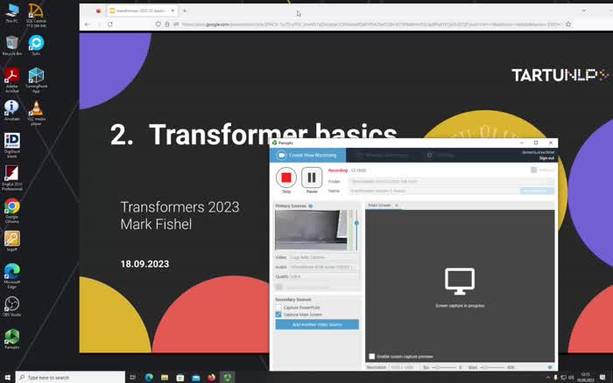Close the transformers presentation browser tab
Screen dimensions: 613x383
173,10
